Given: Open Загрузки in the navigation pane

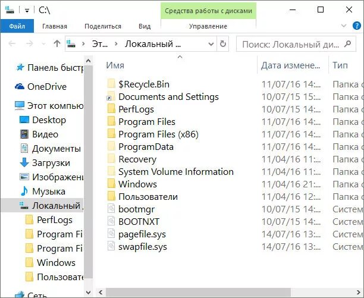Looking at the screenshot, I should pyautogui.click(x=45, y=163).
